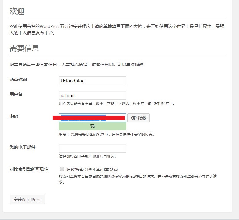
Task: Click the 密码 form label
Action: (x=14, y=116)
